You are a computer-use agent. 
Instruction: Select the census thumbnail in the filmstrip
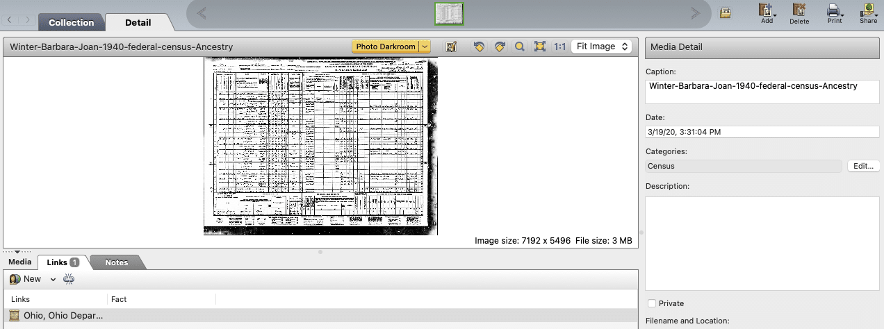click(x=450, y=12)
